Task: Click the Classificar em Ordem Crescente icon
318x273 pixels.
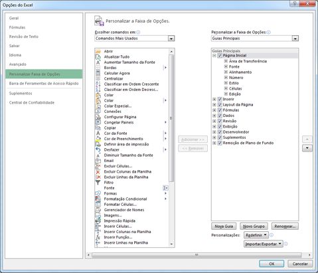Action: [x=98, y=84]
